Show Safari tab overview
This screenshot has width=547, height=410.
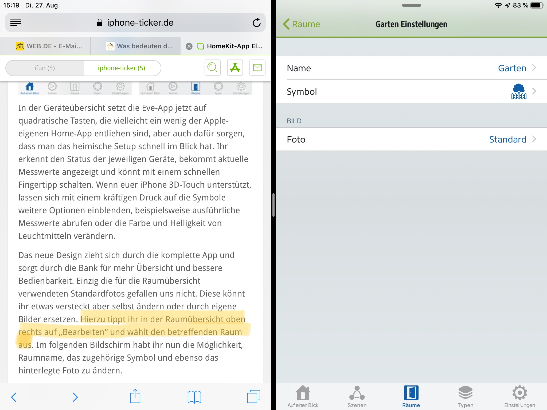(x=254, y=396)
